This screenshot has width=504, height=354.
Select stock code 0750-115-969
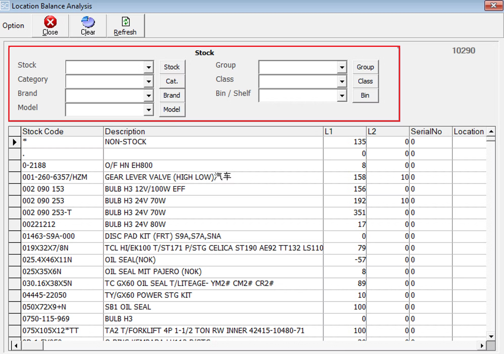click(x=62, y=319)
